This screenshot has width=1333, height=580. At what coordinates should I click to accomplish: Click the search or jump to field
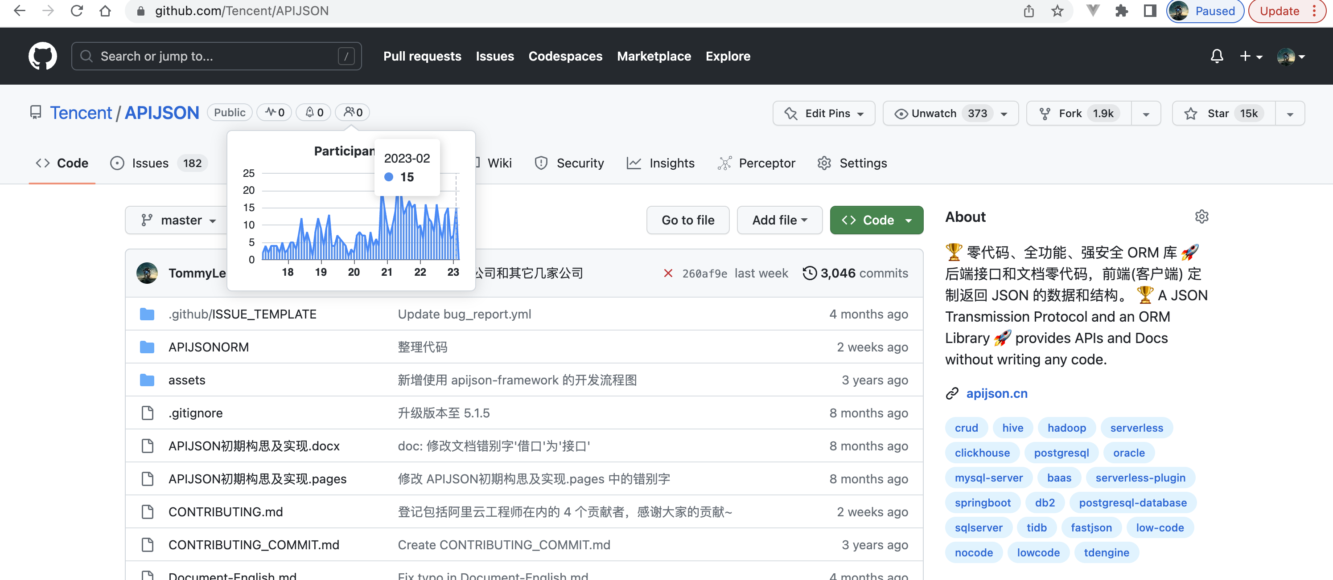coord(218,56)
